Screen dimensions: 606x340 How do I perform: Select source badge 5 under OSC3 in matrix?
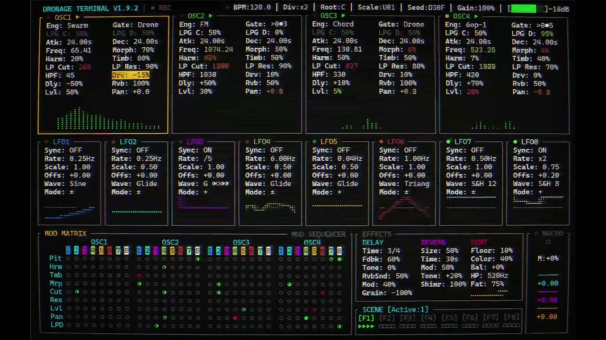pos(243,251)
